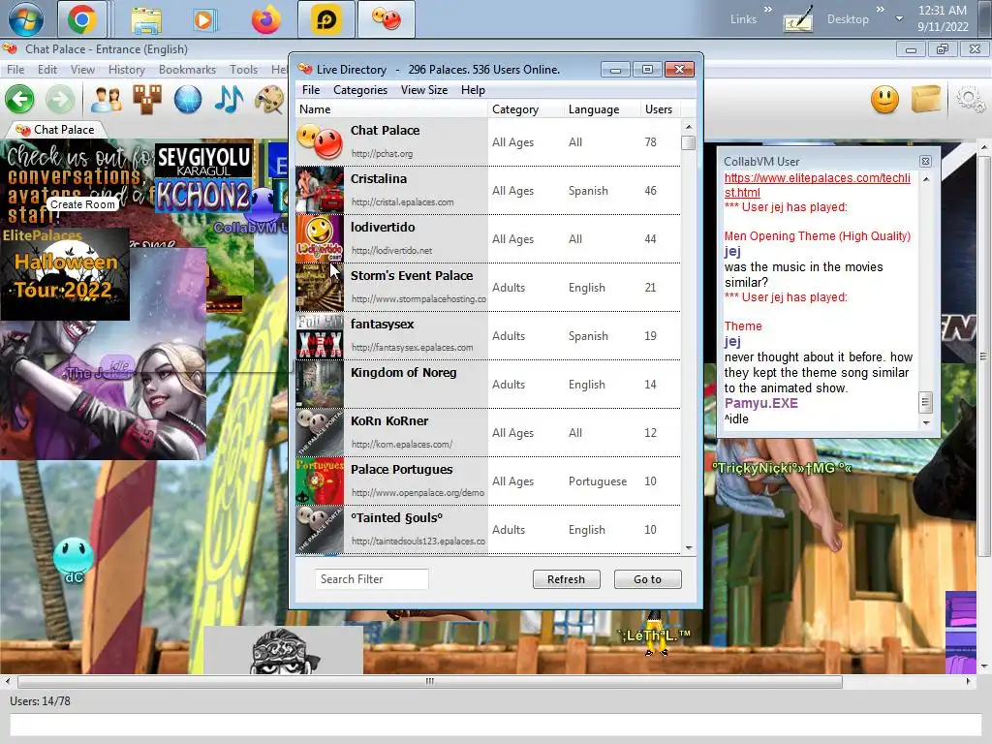Expand the Links toolbar chevron
This screenshot has height=744, width=992.
click(x=767, y=10)
